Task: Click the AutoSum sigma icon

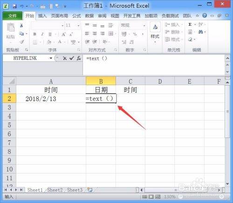Action: 190,24
